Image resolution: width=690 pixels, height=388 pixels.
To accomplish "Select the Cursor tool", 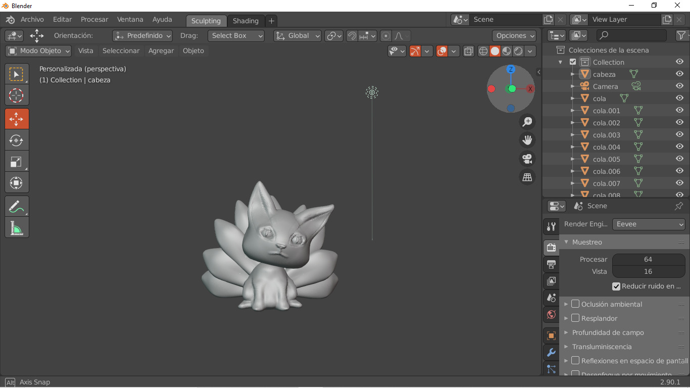I will point(17,95).
